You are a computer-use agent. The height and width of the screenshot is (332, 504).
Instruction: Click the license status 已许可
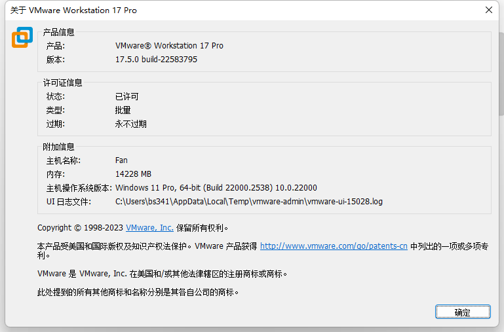(126, 96)
